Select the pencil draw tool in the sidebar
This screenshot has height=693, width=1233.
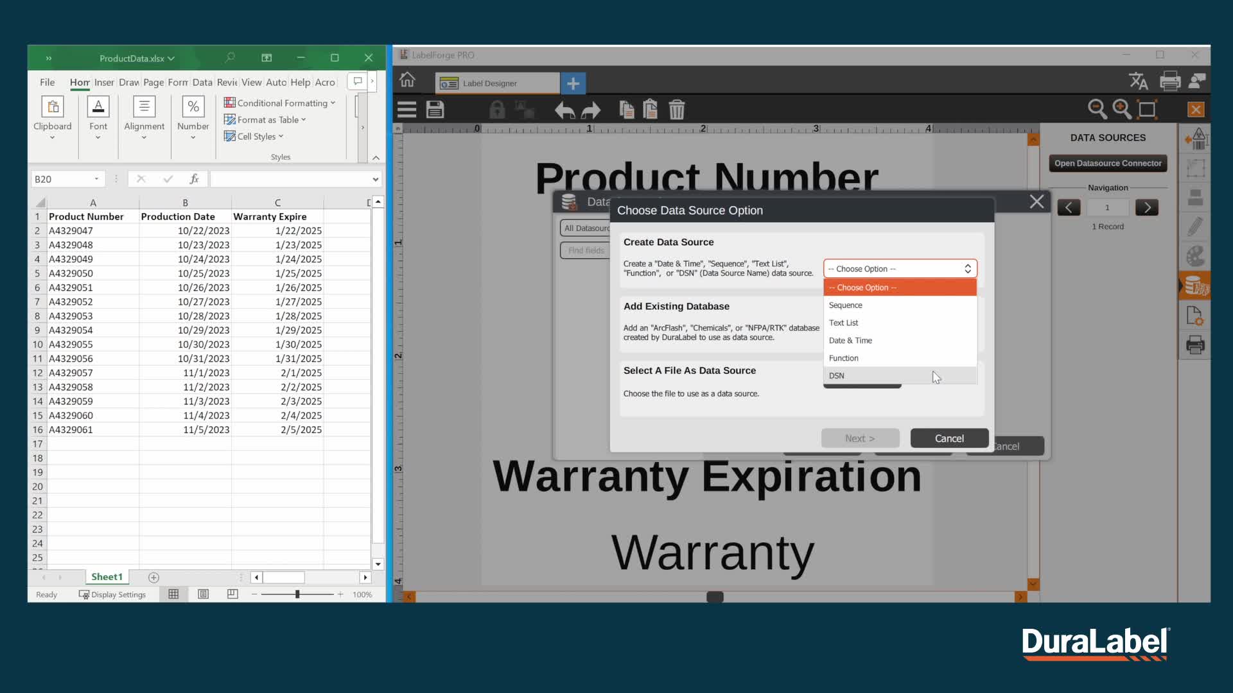1195,227
